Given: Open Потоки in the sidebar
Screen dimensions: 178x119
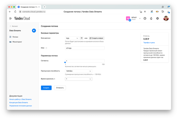Looking at the screenshot, I should point(15,37).
